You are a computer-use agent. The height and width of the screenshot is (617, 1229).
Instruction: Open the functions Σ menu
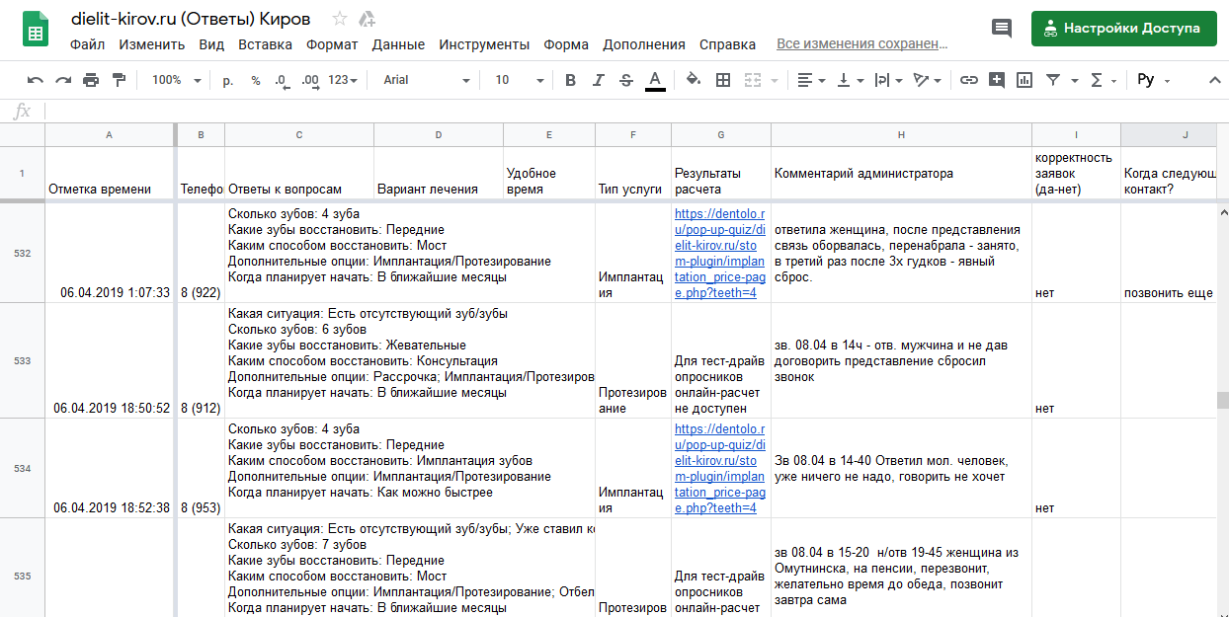pyautogui.click(x=1103, y=80)
